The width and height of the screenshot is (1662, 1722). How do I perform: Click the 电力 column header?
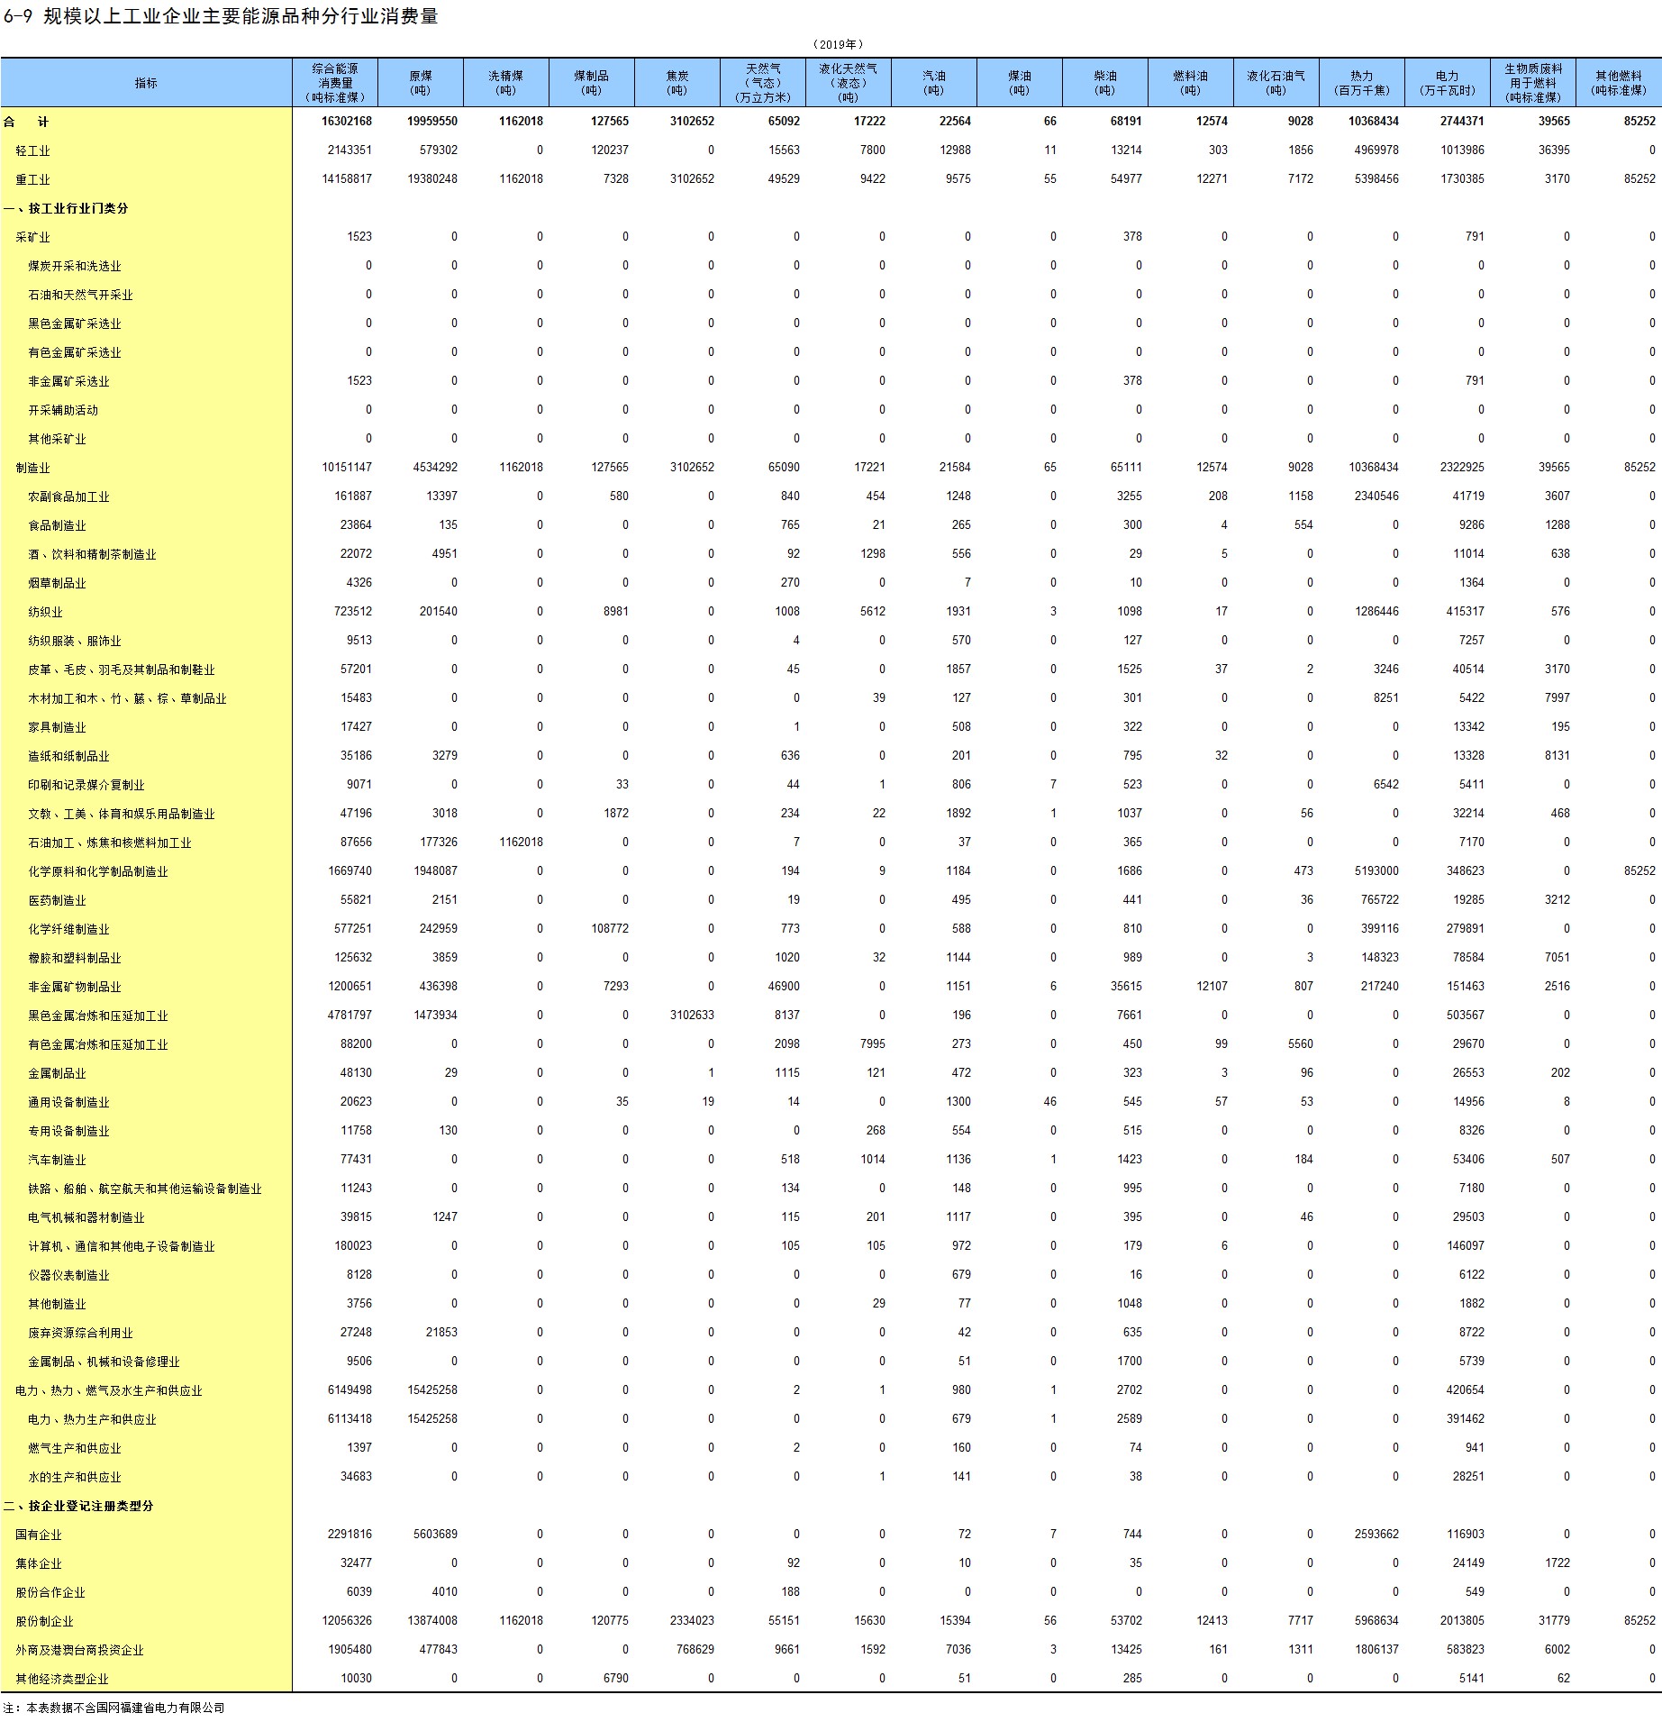tap(1448, 83)
